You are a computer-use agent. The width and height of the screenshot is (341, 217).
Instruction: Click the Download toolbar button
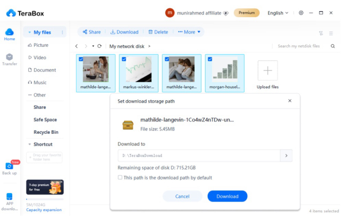click(x=124, y=32)
